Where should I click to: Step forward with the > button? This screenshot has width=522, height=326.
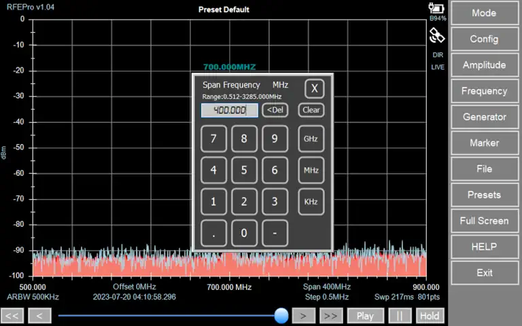pyautogui.click(x=304, y=316)
